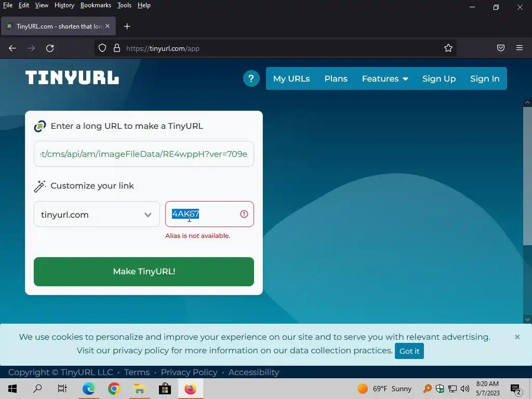Click the scrollbar down arrow
This screenshot has height=399, width=532.
click(x=528, y=320)
